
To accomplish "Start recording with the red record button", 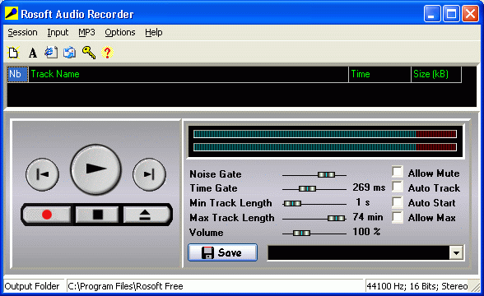I will tap(47, 215).
